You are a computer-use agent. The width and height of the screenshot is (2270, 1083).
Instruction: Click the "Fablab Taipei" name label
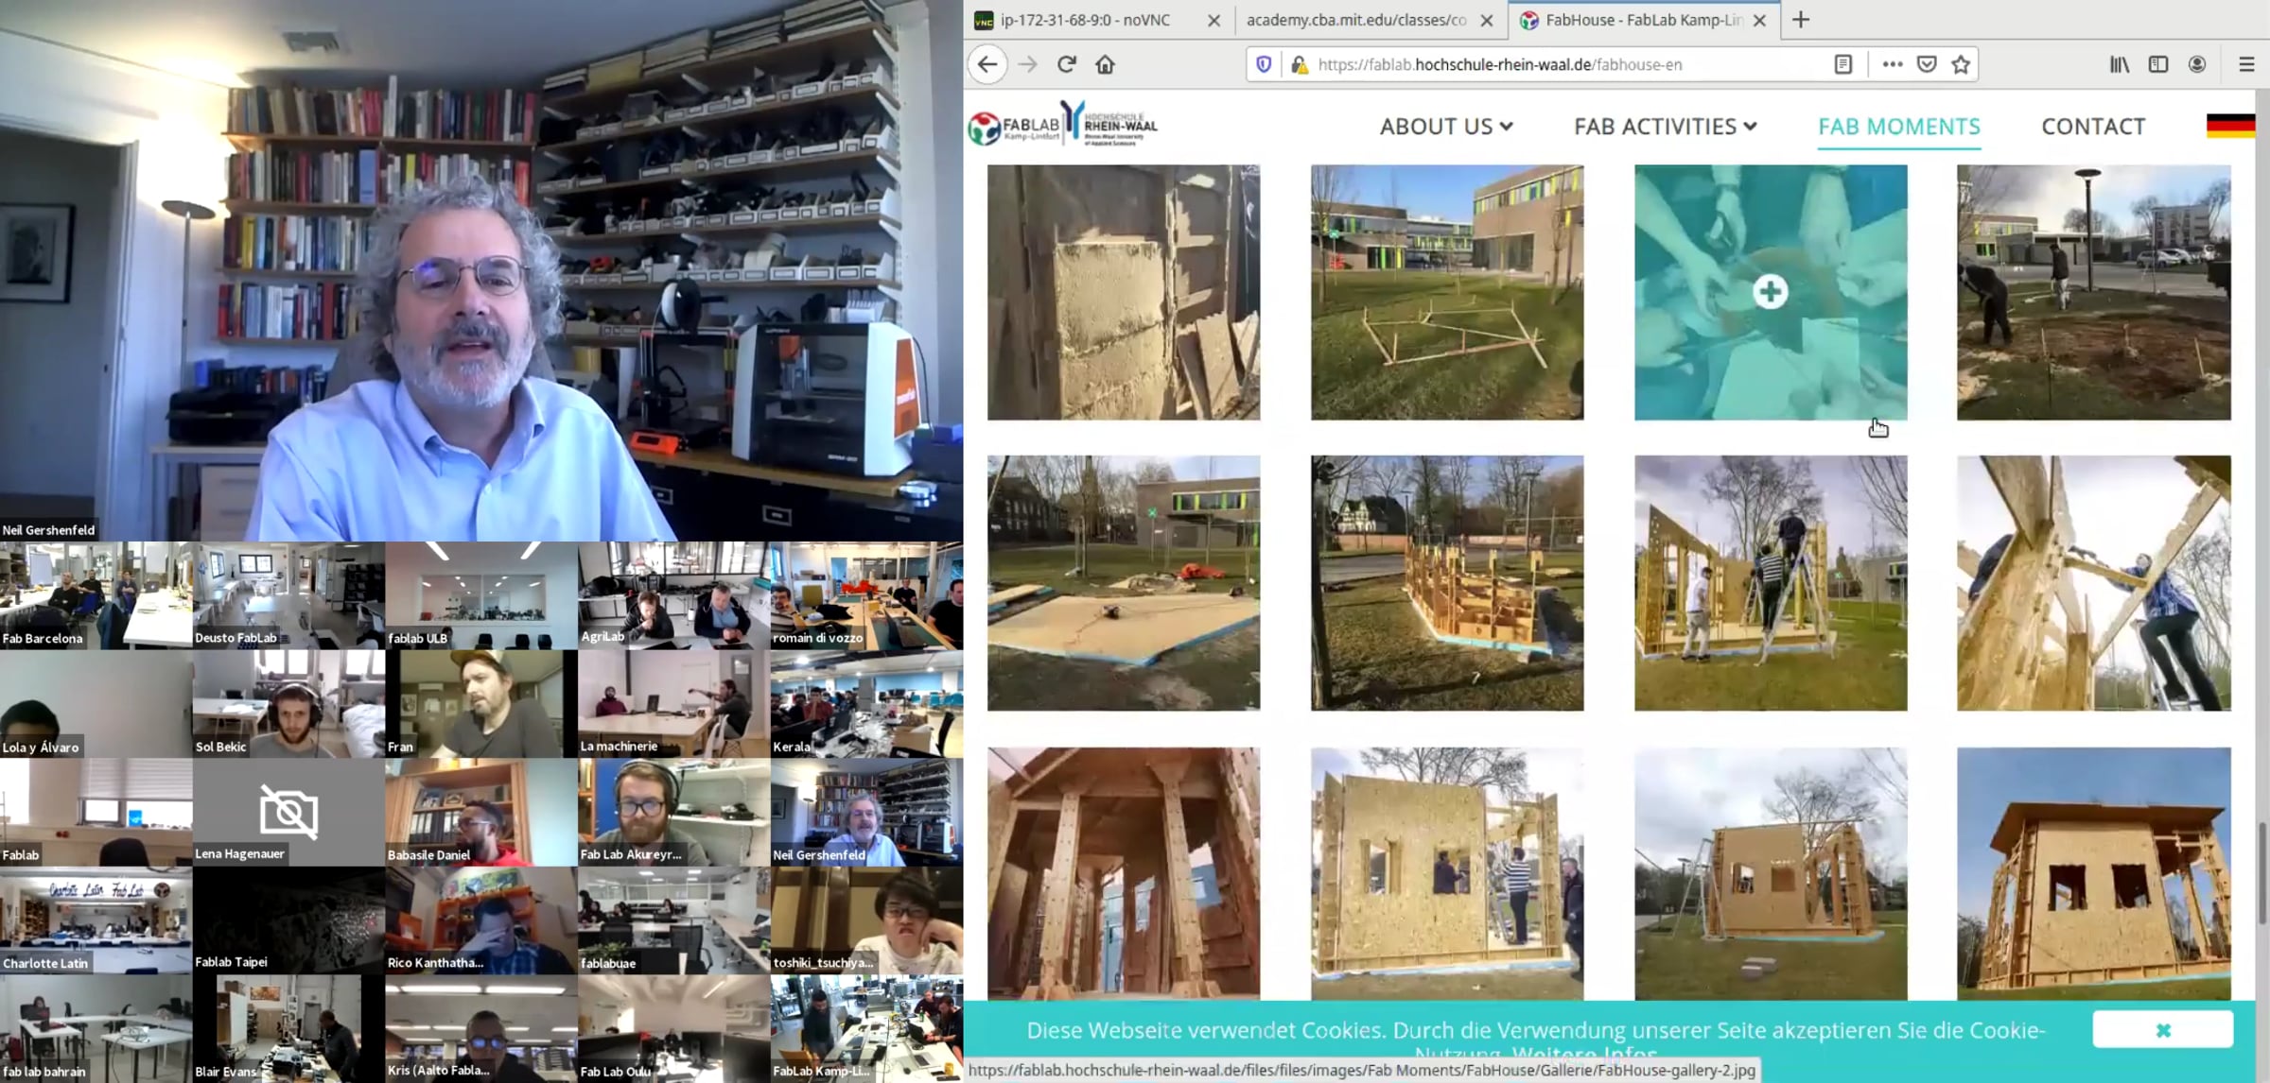pos(232,962)
